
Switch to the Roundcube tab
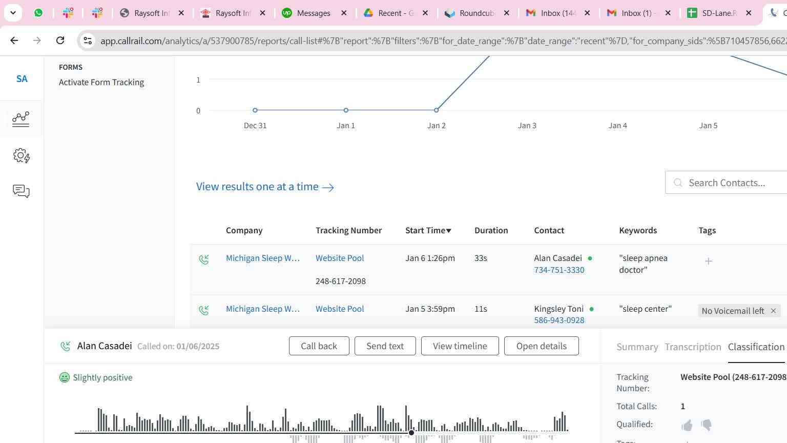click(476, 13)
